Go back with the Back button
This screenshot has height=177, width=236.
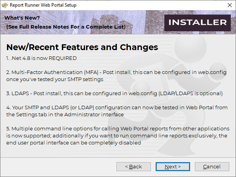tap(133, 166)
